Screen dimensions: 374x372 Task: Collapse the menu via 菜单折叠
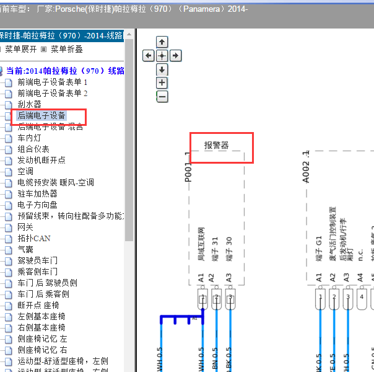67,49
